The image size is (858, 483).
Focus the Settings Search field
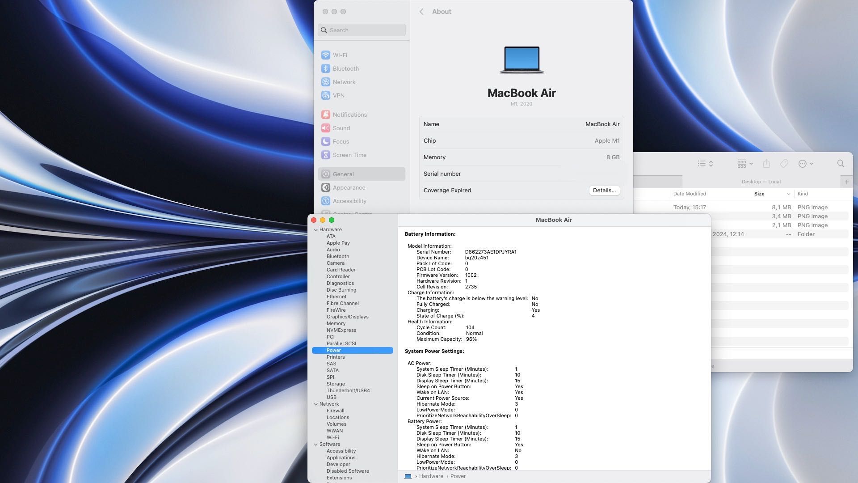(x=362, y=30)
